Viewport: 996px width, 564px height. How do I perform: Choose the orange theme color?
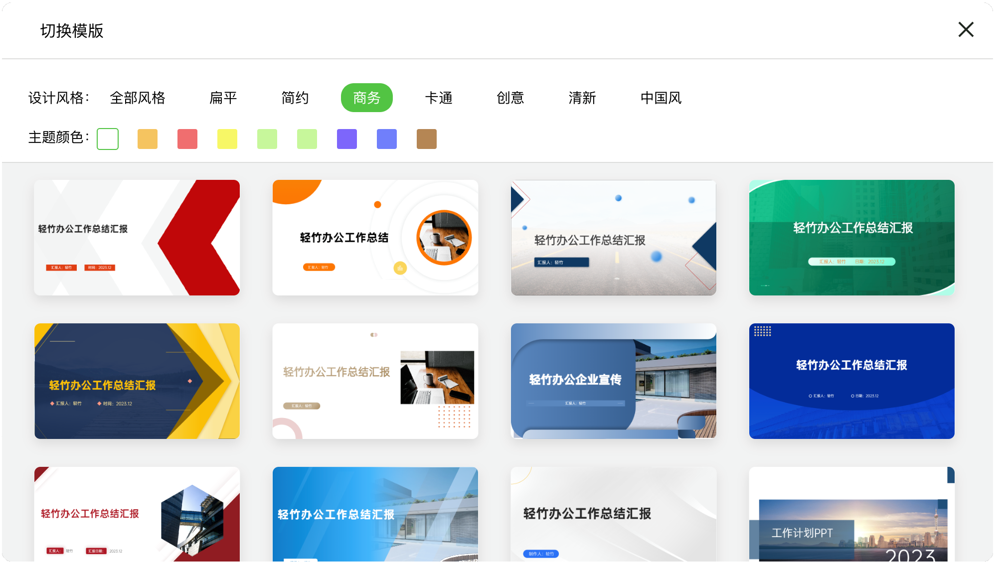(148, 139)
